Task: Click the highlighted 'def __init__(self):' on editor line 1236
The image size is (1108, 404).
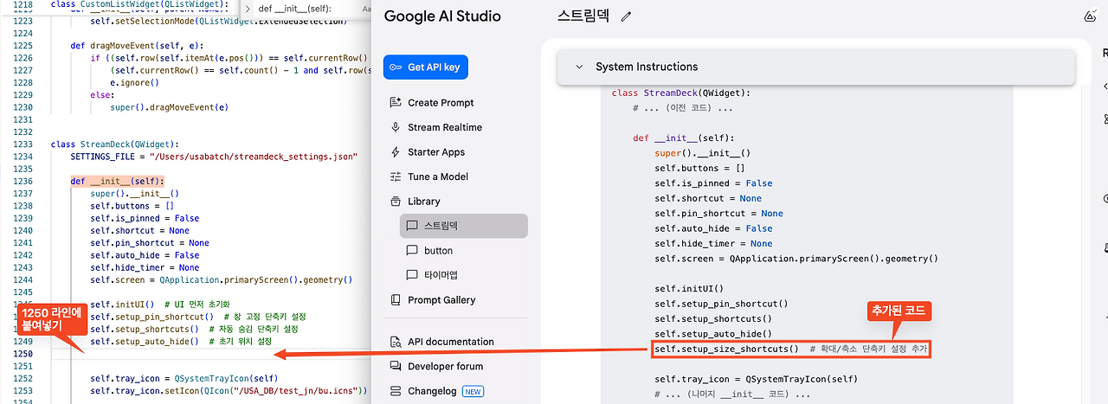Action: 117,182
